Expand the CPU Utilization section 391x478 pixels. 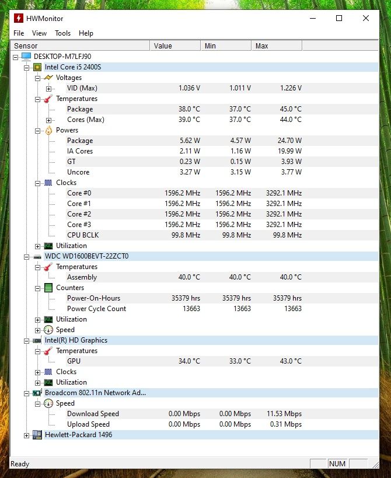[37, 246]
